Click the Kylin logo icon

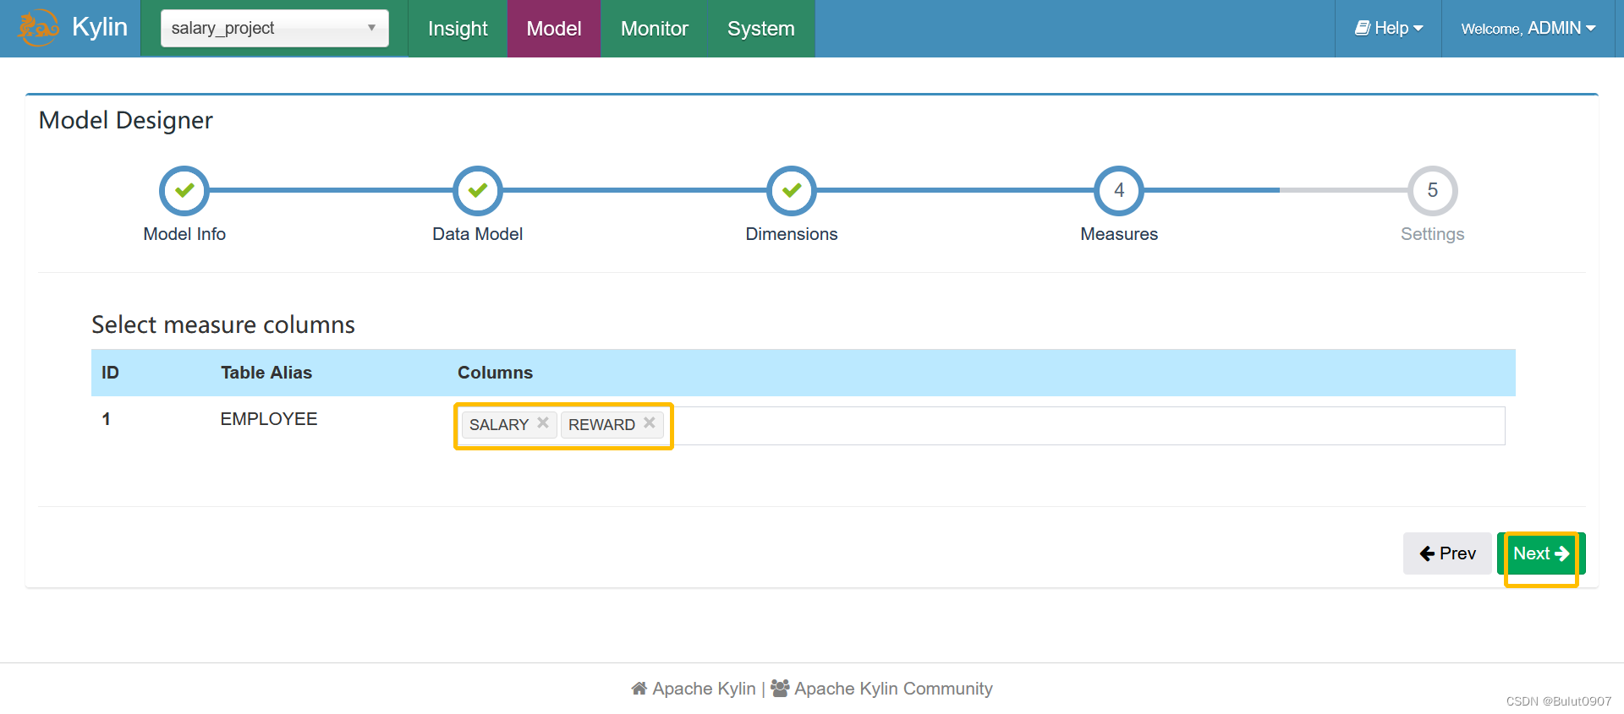pyautogui.click(x=38, y=28)
